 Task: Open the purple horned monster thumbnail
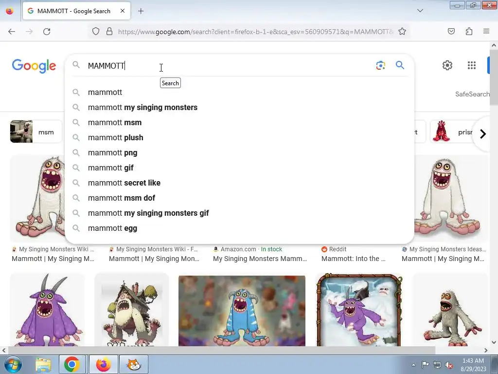(47, 309)
